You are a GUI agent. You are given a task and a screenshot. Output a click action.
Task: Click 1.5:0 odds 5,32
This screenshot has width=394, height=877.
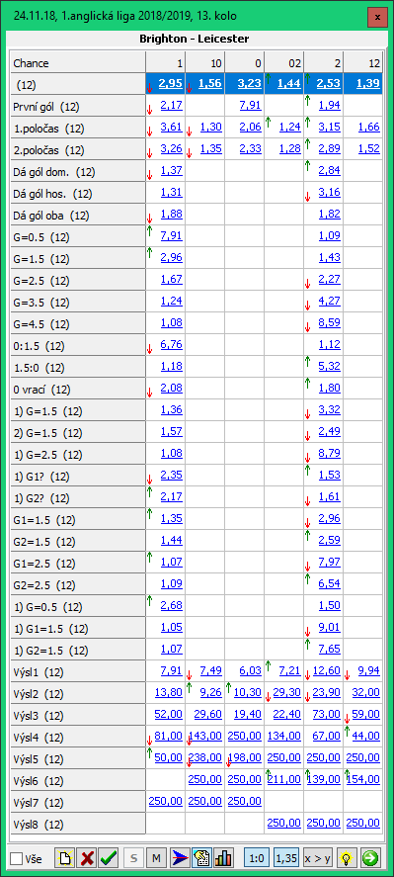[329, 367]
